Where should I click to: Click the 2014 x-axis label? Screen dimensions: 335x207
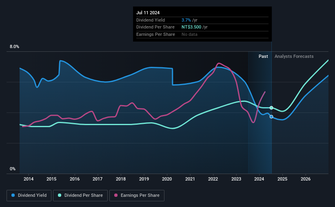29,179
